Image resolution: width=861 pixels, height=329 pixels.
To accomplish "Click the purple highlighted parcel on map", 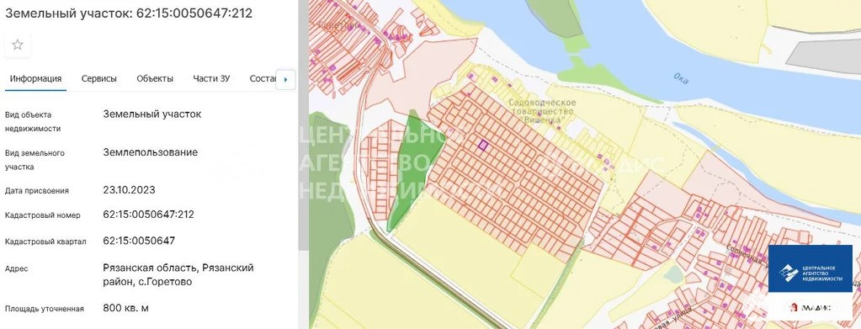I will [482, 145].
